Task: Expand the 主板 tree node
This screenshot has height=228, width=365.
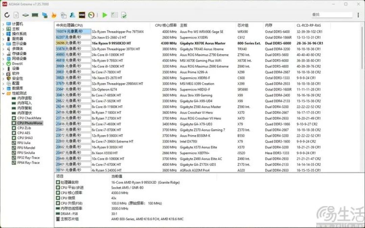Action: [x=3, y=29]
